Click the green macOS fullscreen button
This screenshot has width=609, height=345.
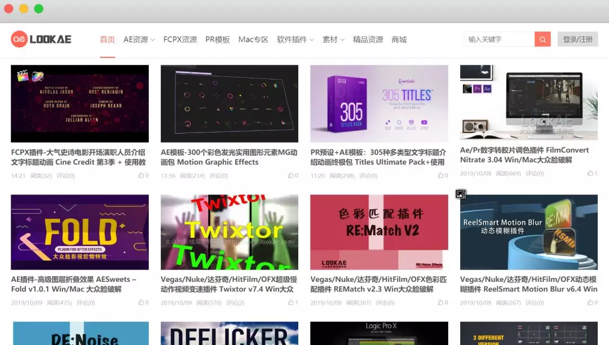tap(38, 8)
